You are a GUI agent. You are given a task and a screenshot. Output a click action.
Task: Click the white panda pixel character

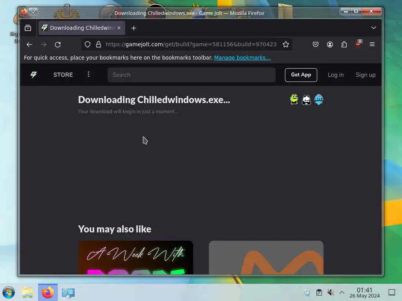click(x=306, y=100)
